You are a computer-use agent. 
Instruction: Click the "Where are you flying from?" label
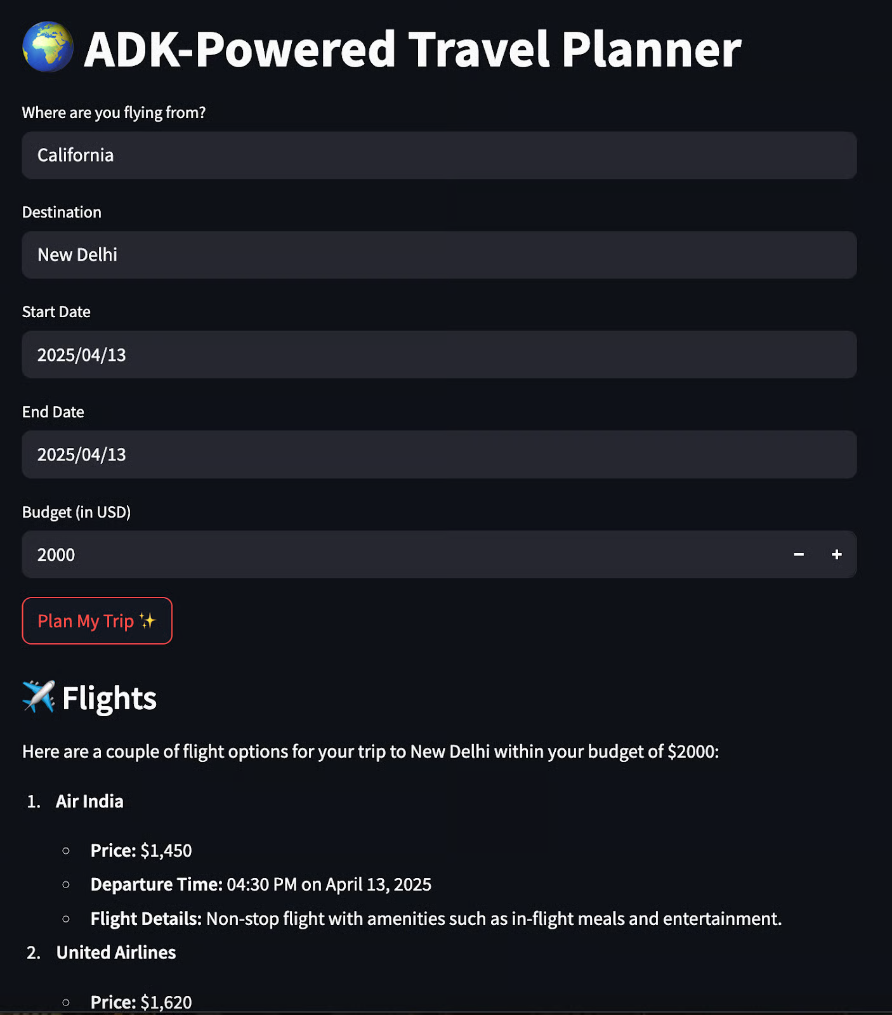click(x=114, y=113)
